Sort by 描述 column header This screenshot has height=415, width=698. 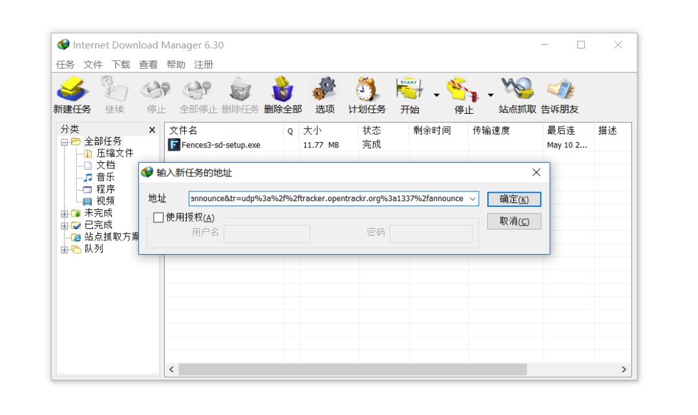pyautogui.click(x=613, y=131)
